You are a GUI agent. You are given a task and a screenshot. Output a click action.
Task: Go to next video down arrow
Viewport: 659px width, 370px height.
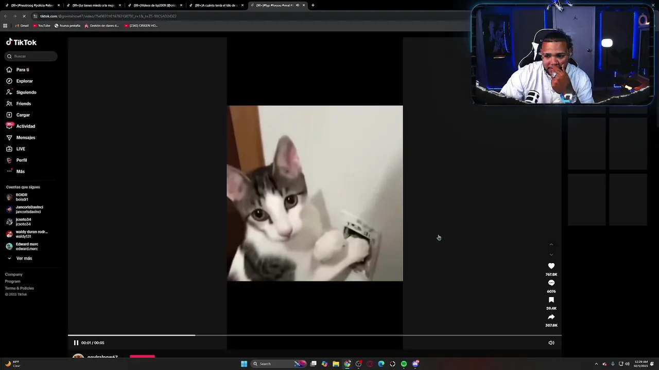point(551,254)
